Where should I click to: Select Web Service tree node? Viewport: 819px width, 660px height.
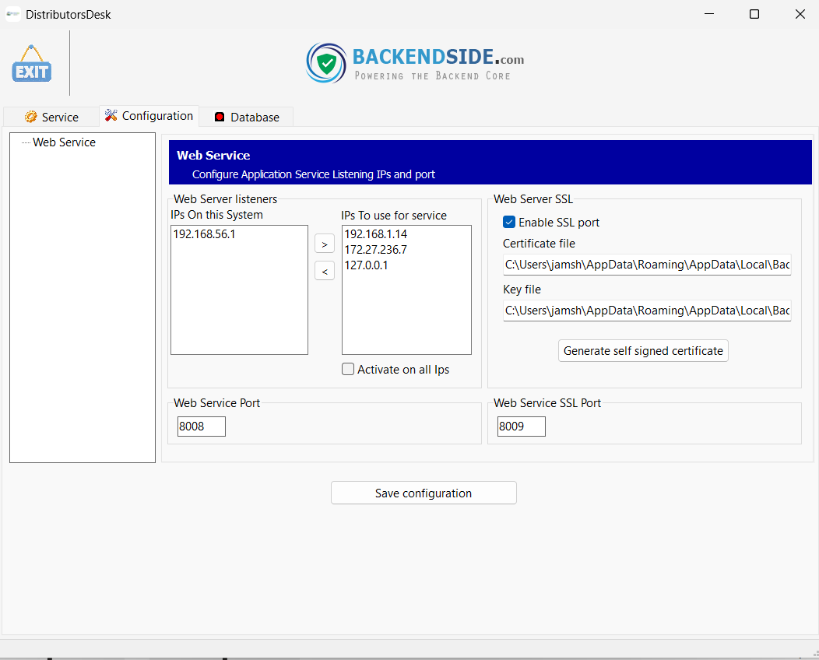click(x=64, y=142)
